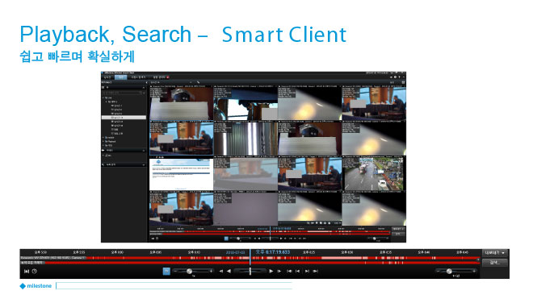
Task: Click the play reverse button on enlarged timeline
Action: [x=229, y=271]
